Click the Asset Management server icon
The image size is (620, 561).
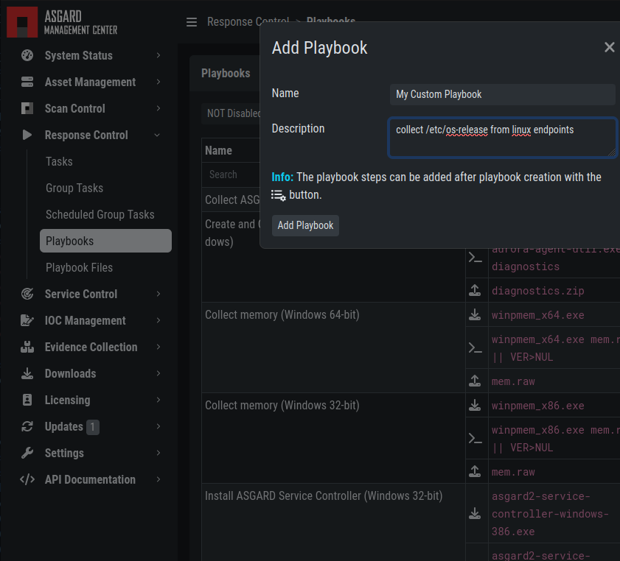[27, 82]
